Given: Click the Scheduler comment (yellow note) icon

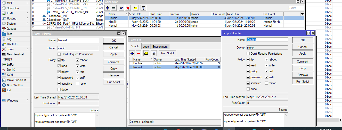Looking at the screenshot, I should click(135, 8).
